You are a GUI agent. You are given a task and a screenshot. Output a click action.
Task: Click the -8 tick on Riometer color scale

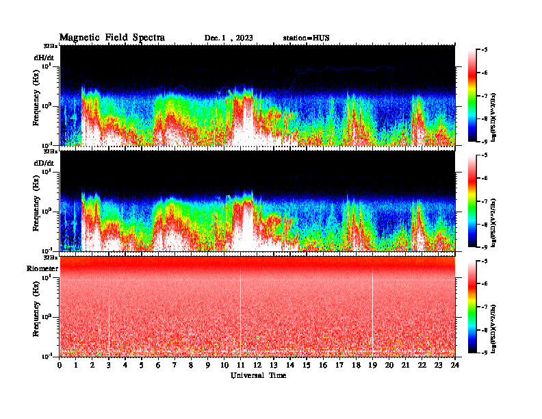(x=485, y=330)
